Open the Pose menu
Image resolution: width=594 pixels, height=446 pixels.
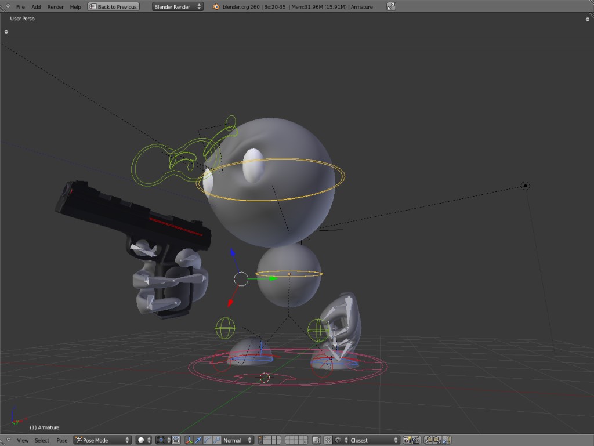point(61,440)
